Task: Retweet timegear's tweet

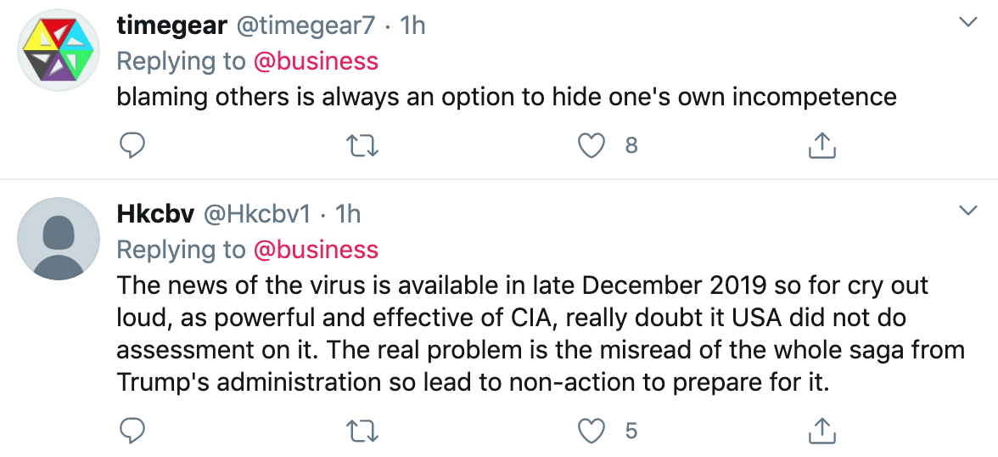Action: point(363,147)
